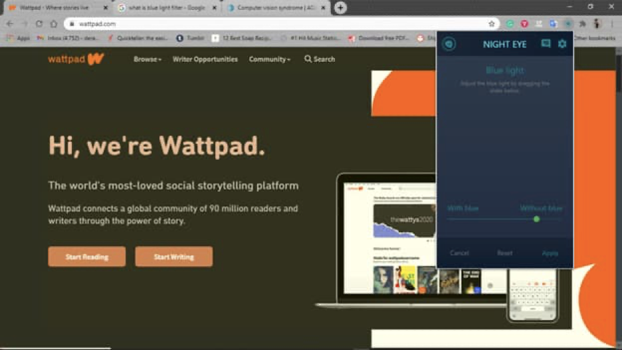
Task: Click the red extension icon in toolbar
Action: tap(524, 24)
